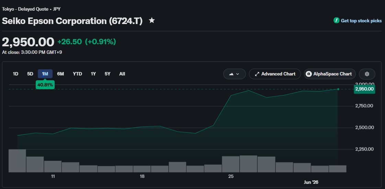Screen dimensions: 385x189
Task: Open chart type dropdown
Action: 234,74
